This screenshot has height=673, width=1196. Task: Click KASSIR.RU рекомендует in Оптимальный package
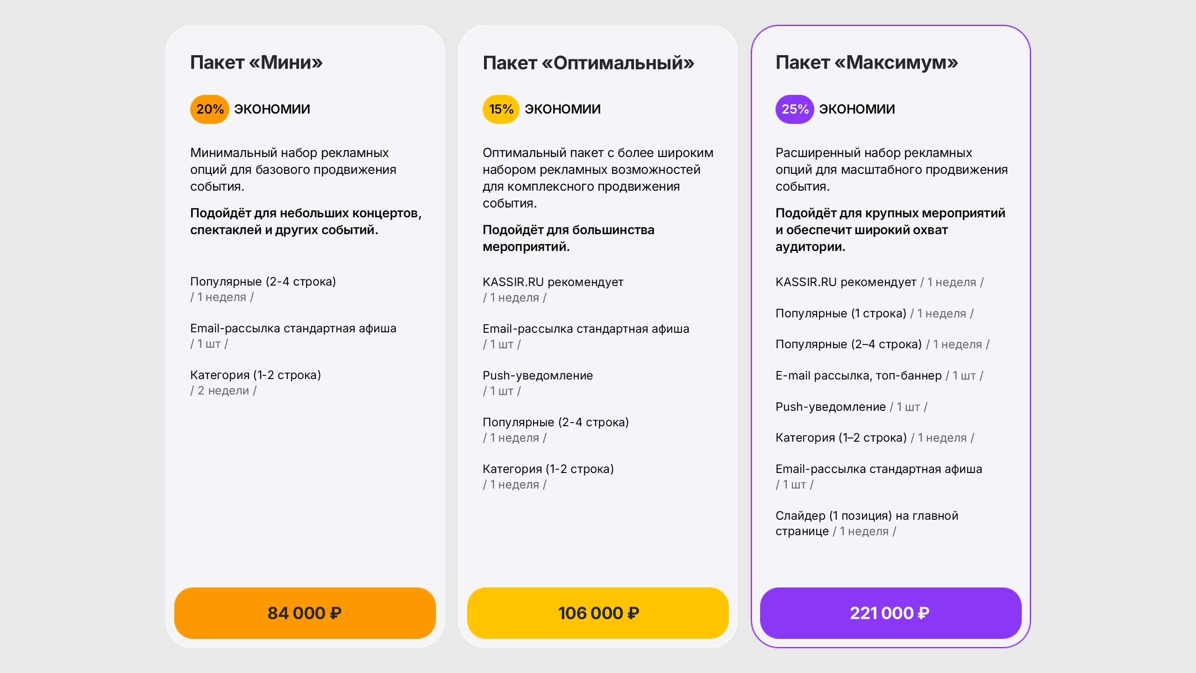pyautogui.click(x=553, y=289)
